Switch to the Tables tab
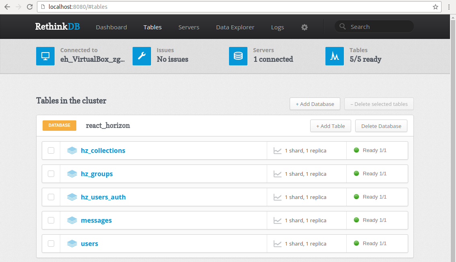Image resolution: width=456 pixels, height=262 pixels. click(x=152, y=27)
